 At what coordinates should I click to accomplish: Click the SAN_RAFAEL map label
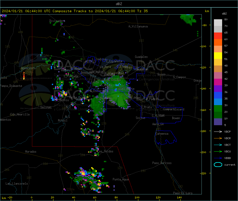97,72
